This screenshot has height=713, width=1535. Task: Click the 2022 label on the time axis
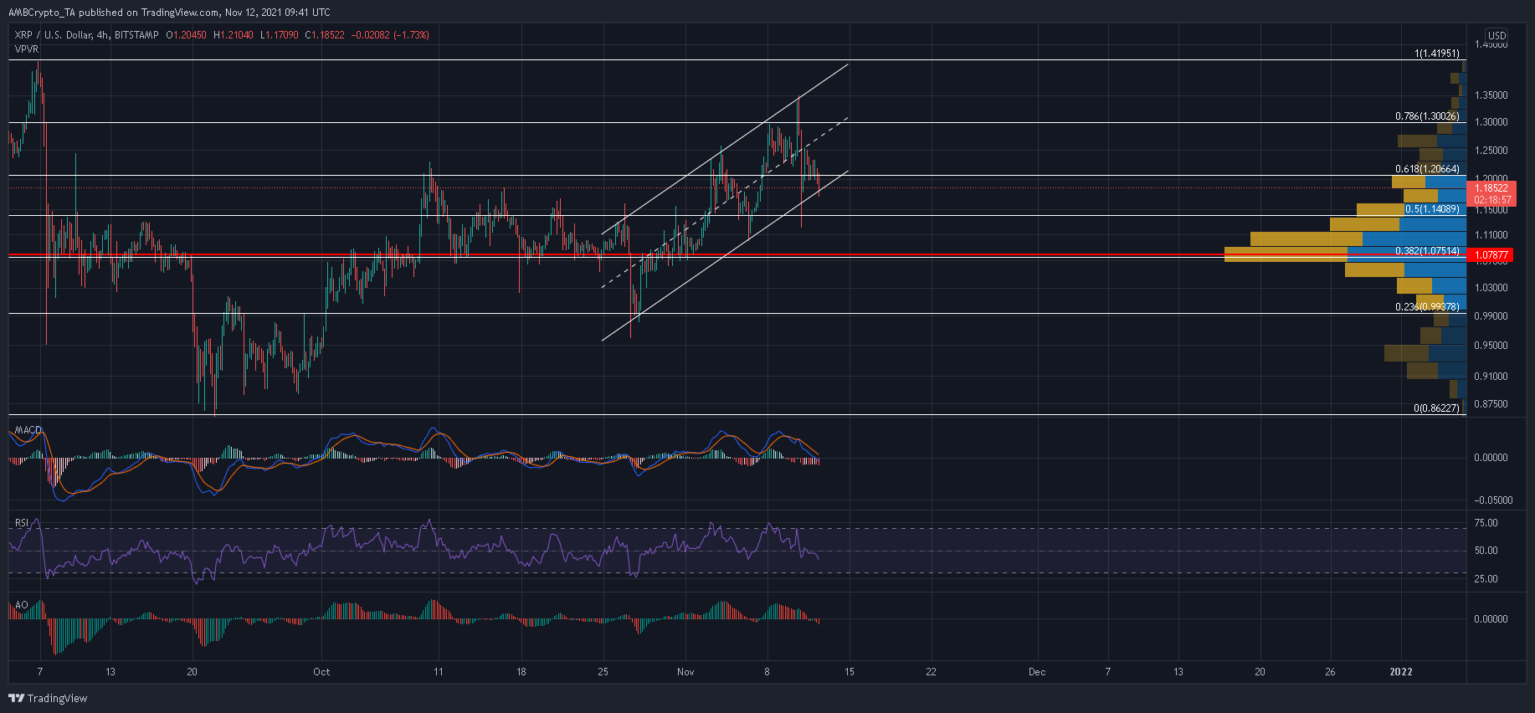[x=1401, y=672]
